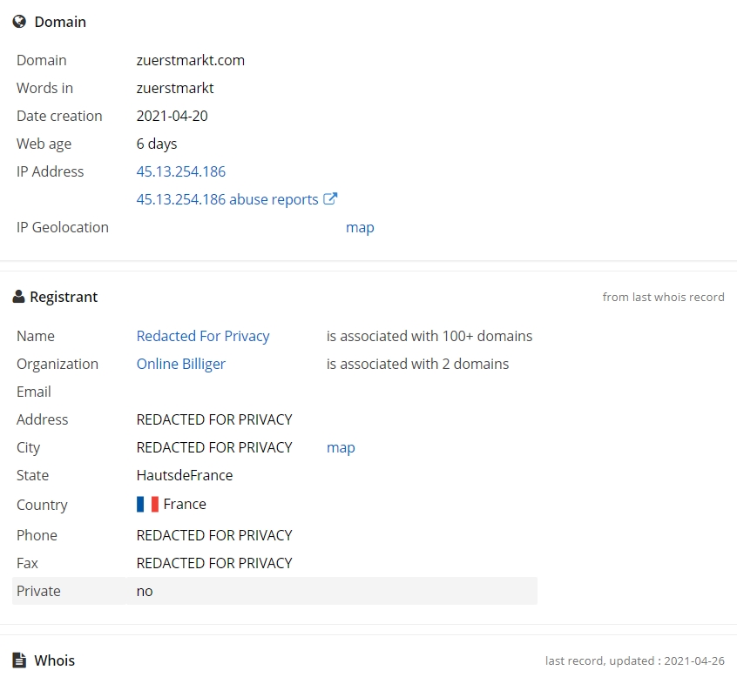
Task: Click the Registrant section heading
Action: click(x=64, y=297)
